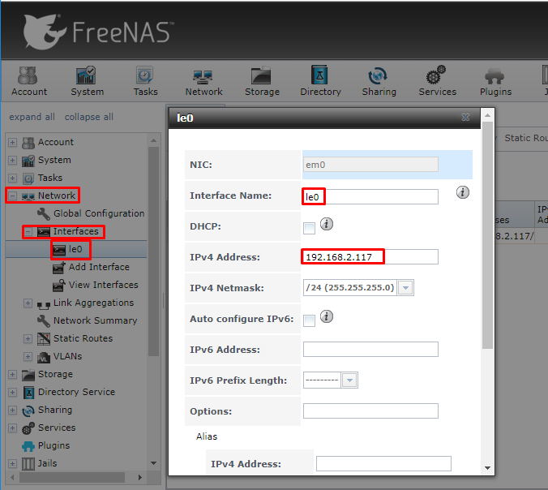Click dialog scrollbar down arrow

487,468
